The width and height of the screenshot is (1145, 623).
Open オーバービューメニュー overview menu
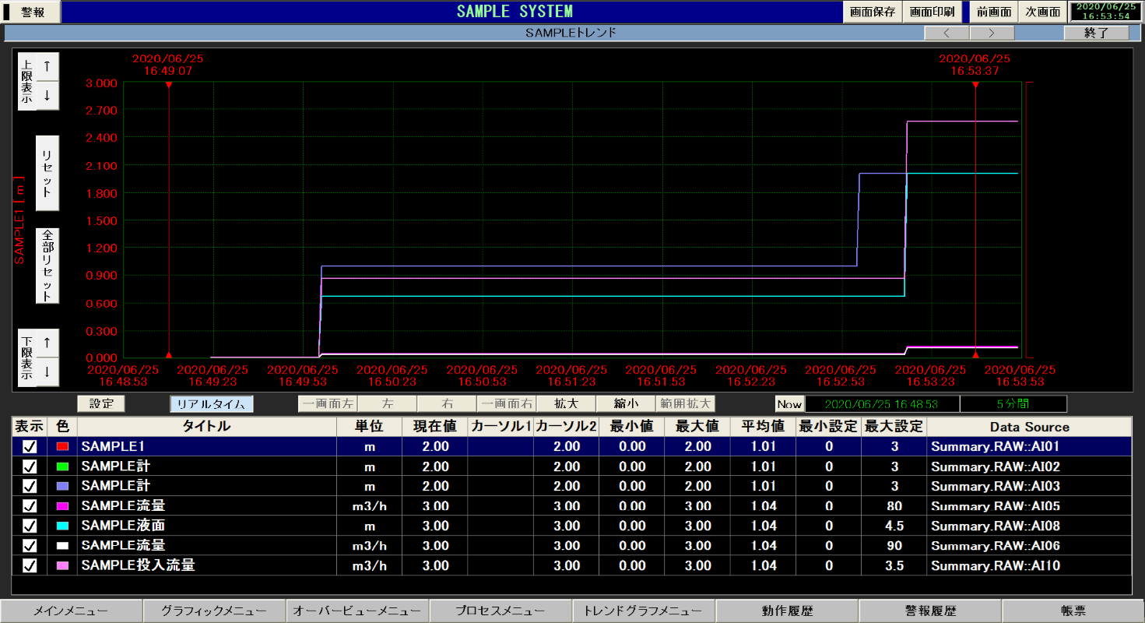357,611
